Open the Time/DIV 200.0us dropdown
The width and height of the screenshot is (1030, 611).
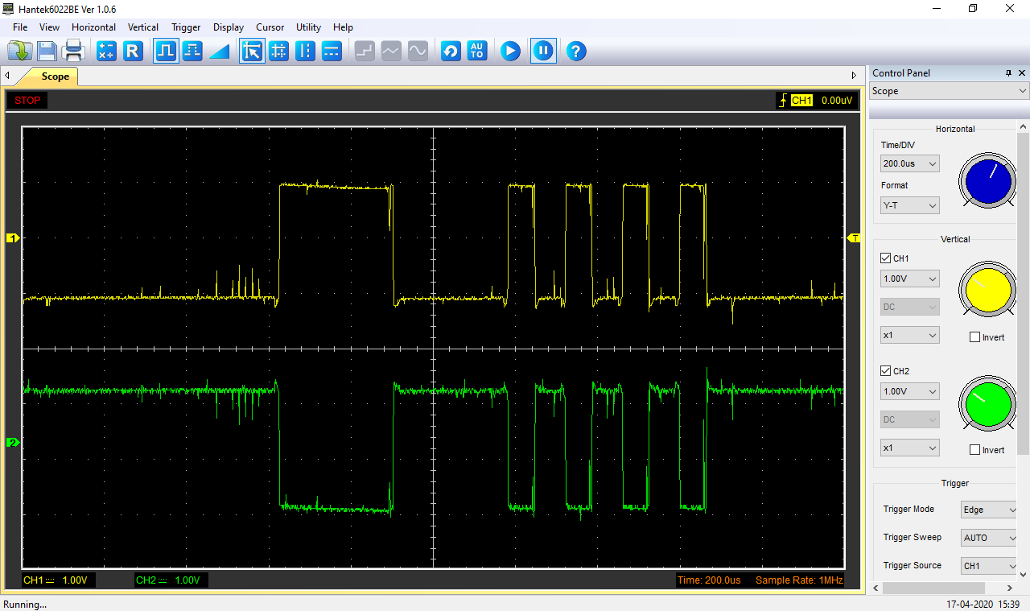[909, 164]
